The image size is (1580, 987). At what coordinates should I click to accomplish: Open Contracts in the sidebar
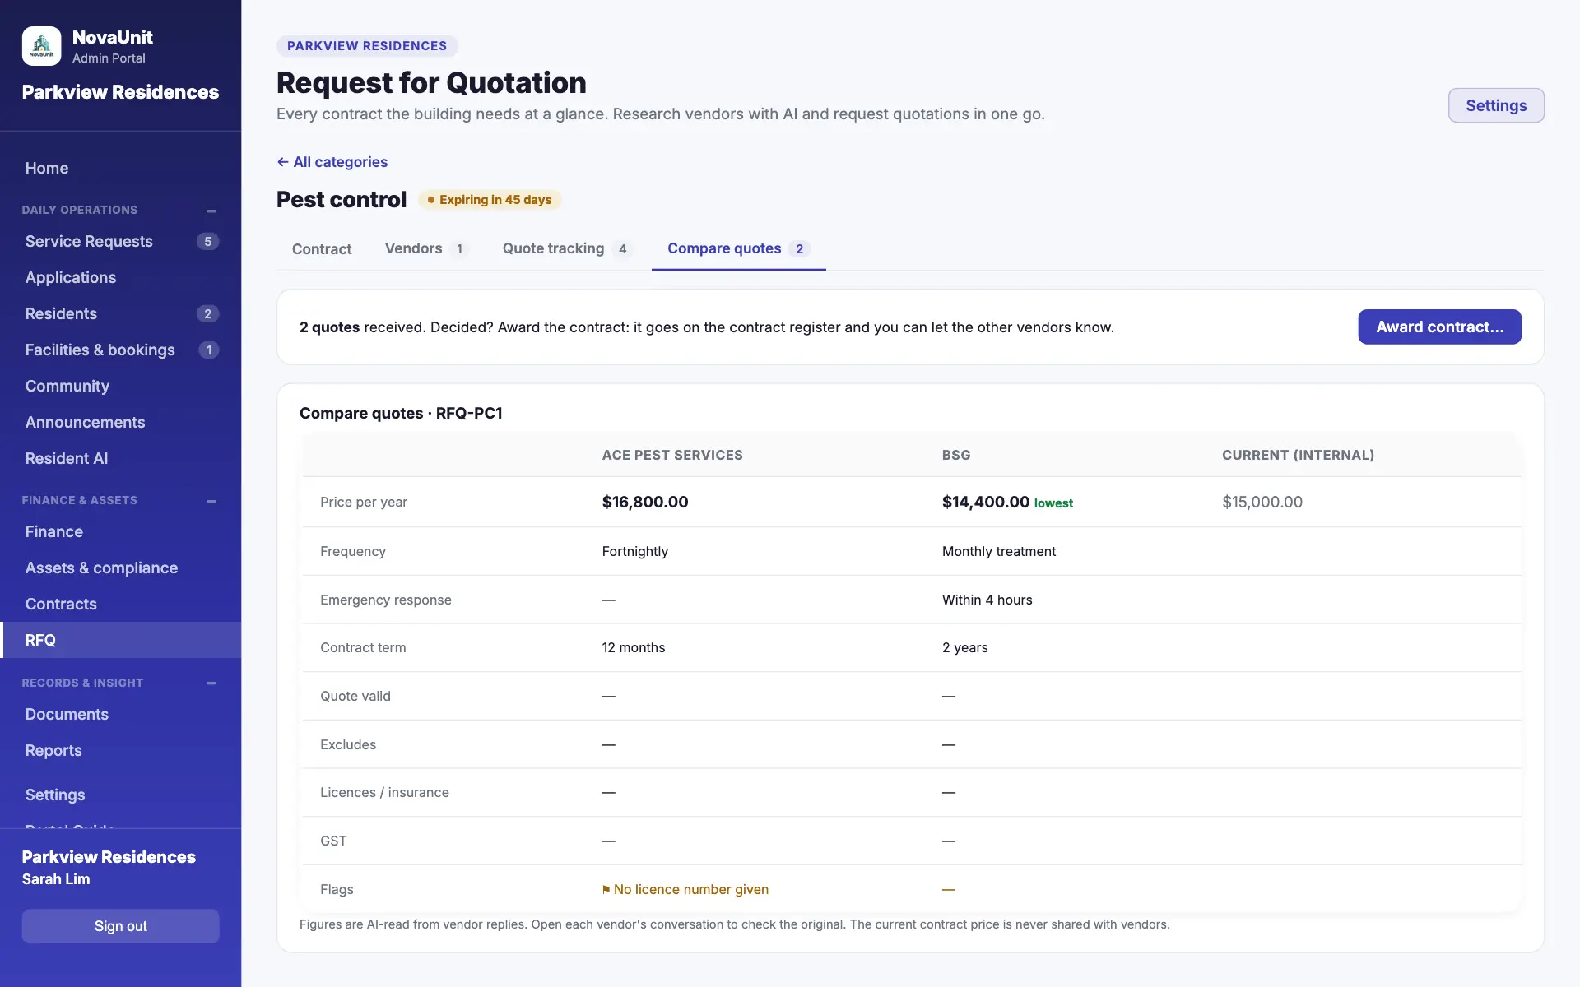coord(121,604)
